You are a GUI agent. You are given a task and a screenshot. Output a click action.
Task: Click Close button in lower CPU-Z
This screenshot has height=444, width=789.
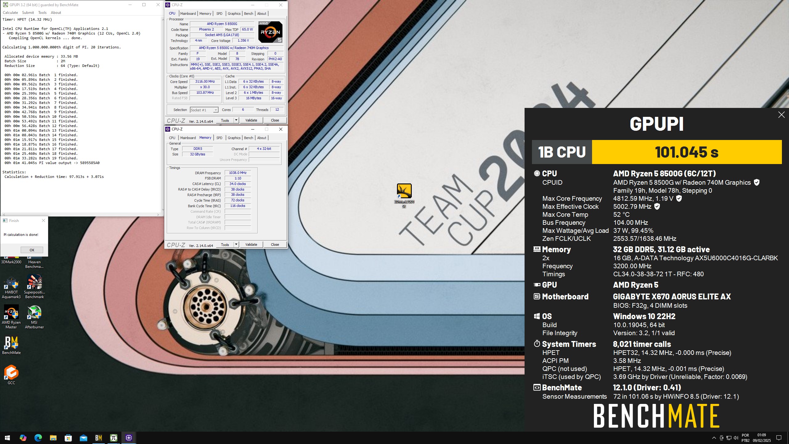(275, 245)
